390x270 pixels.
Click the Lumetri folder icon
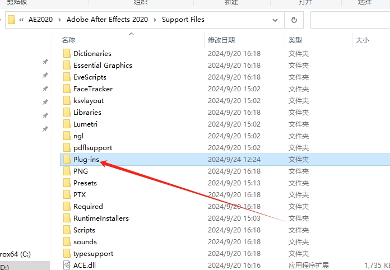pyautogui.click(x=67, y=124)
